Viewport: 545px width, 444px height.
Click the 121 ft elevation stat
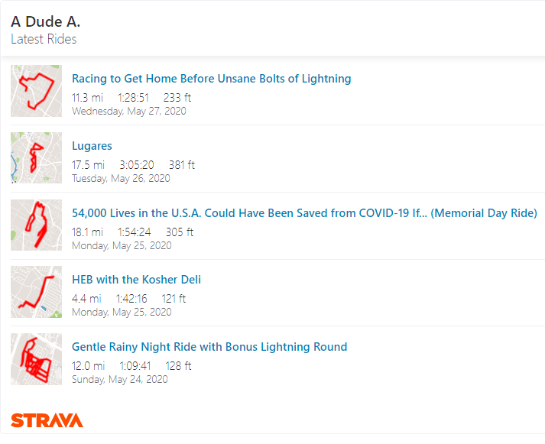(174, 299)
